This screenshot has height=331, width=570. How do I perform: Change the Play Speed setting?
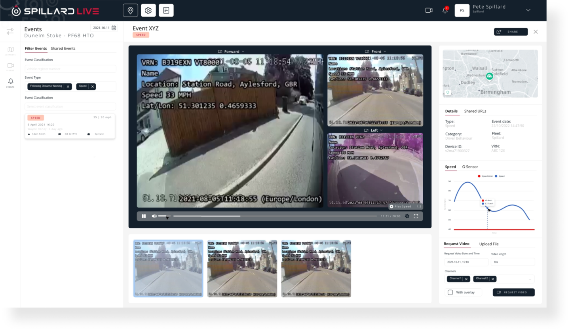(x=405, y=206)
